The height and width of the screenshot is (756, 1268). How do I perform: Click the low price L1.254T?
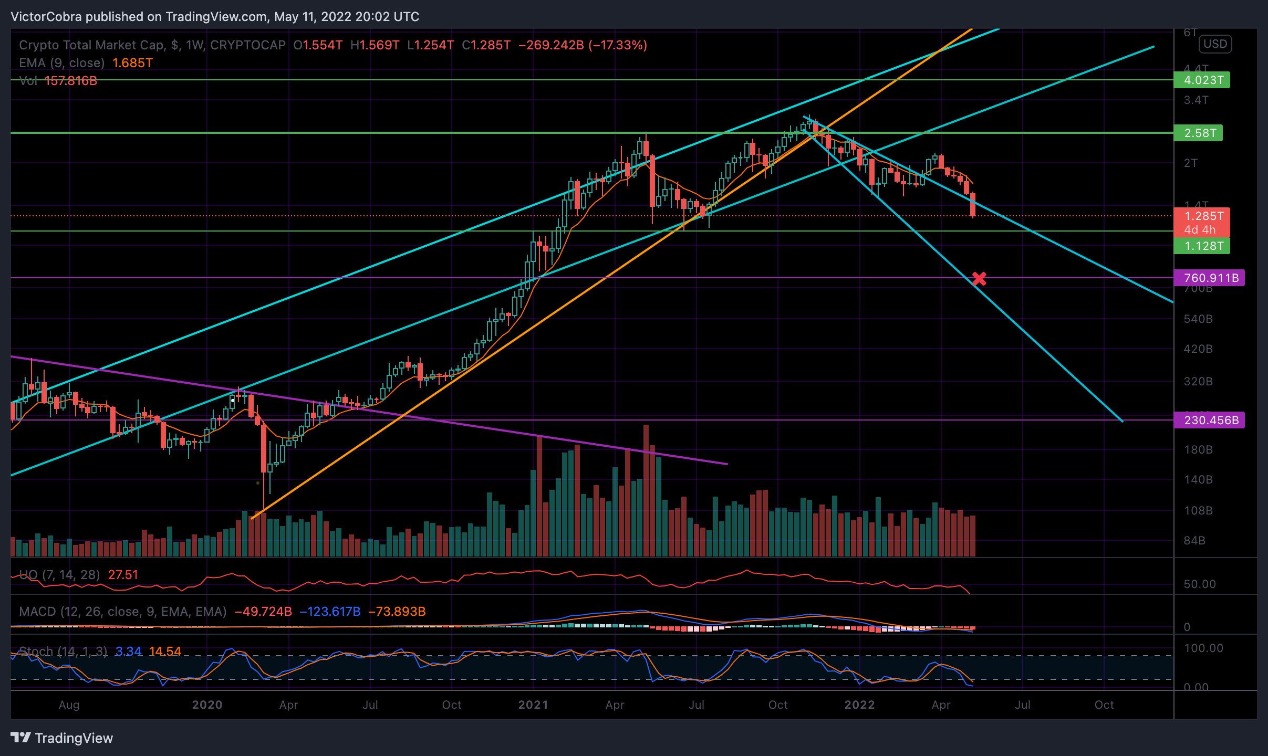pyautogui.click(x=430, y=45)
